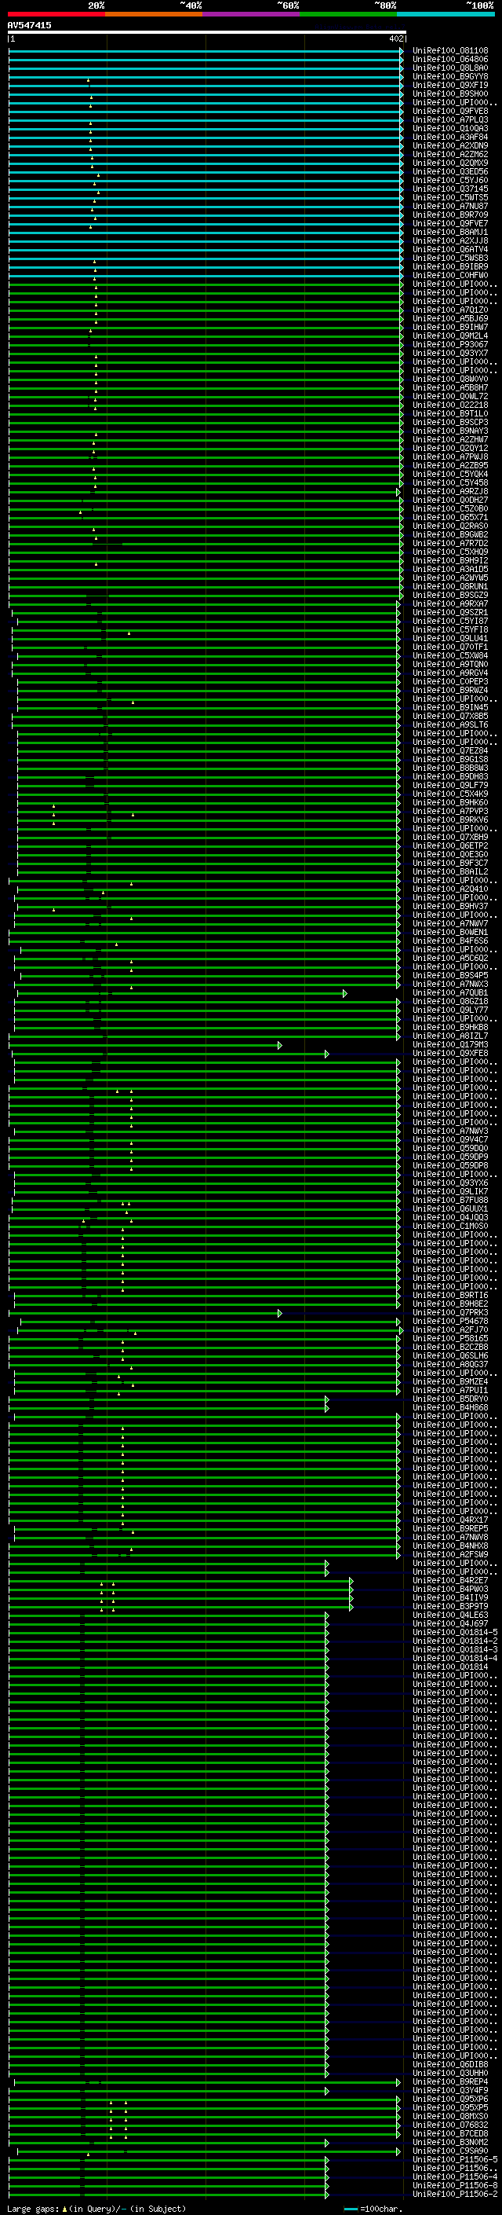Select the UniRef100_Q9FVE8 label
Screen dimensions: 502x2215
pos(450,111)
